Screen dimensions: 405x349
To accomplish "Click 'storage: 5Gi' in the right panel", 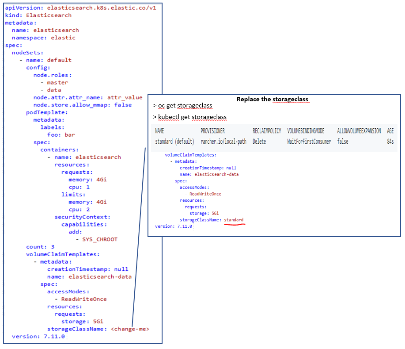I will pos(204,213).
